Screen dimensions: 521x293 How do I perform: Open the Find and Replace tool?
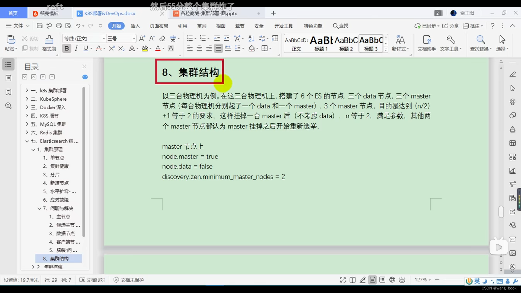[480, 43]
